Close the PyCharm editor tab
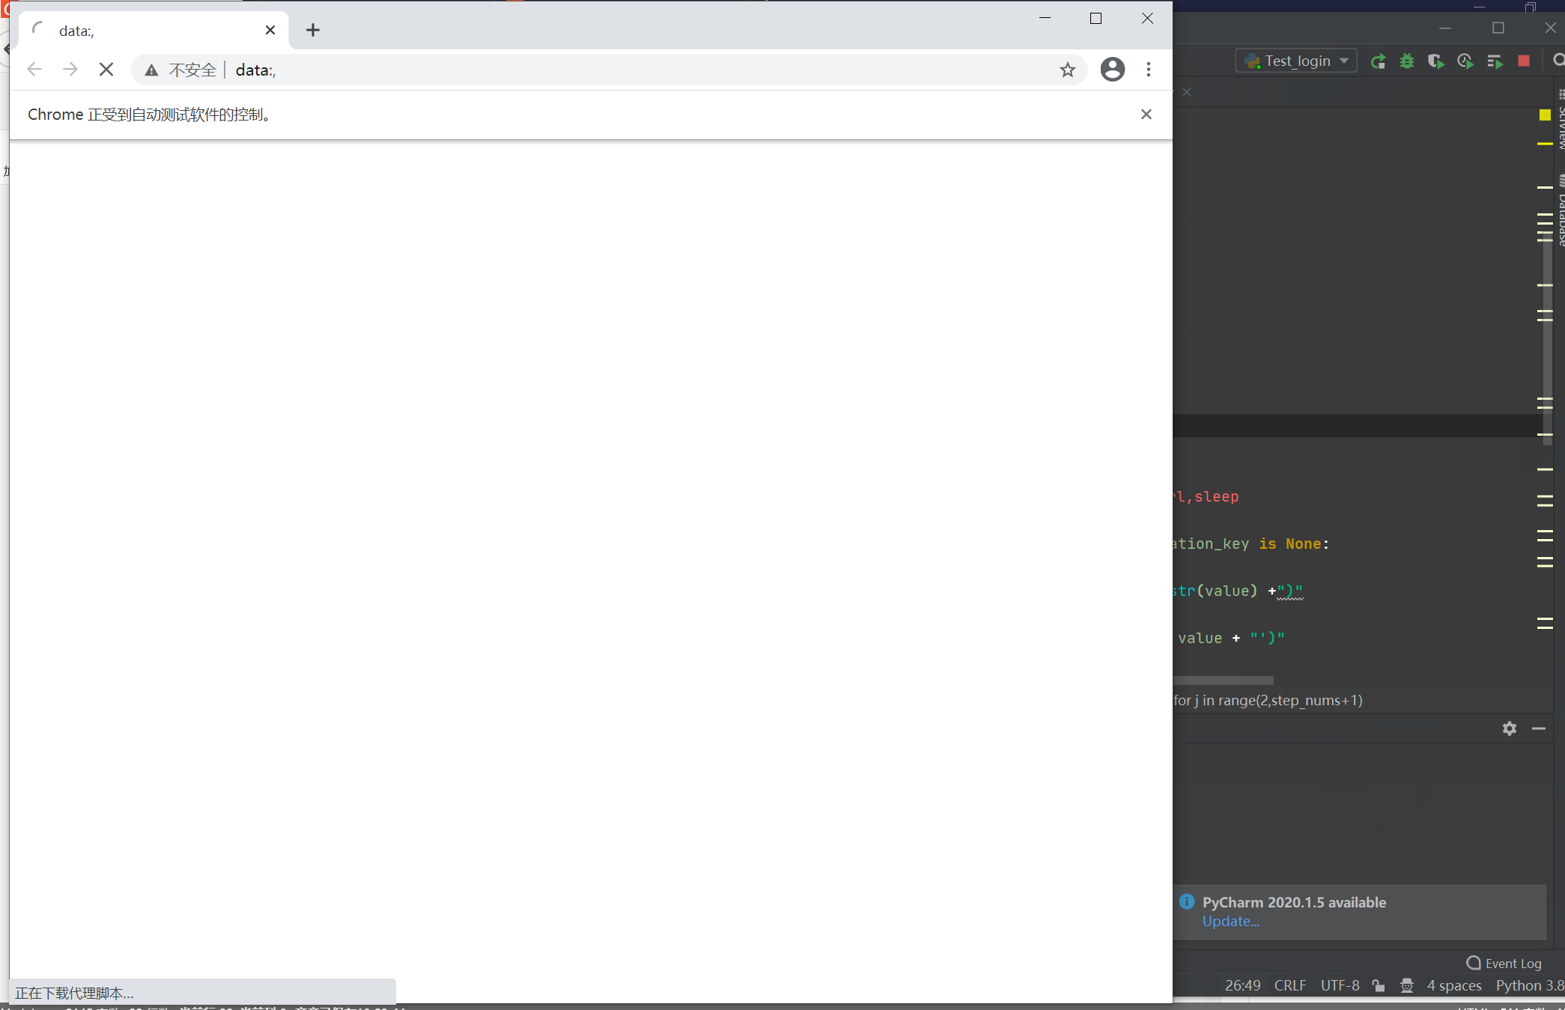 pos(1187,92)
